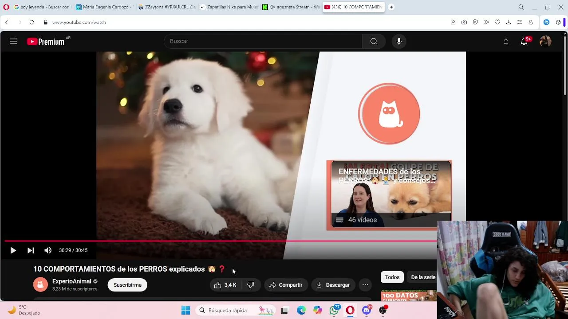Select the De la serie filter chip
The width and height of the screenshot is (568, 319).
(x=423, y=277)
